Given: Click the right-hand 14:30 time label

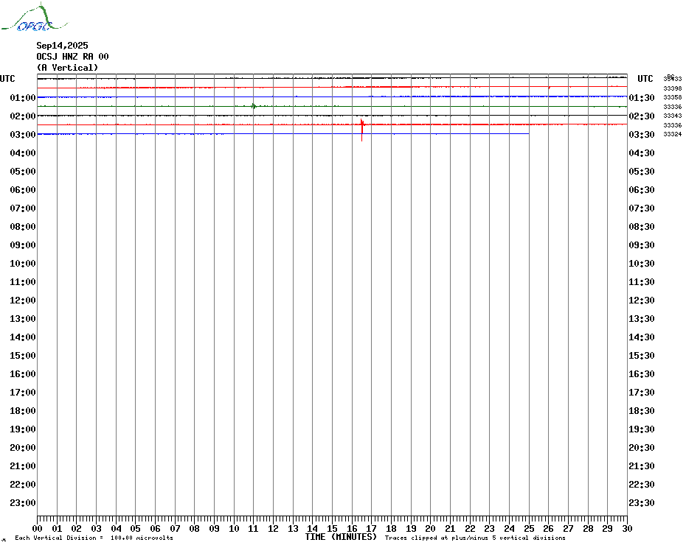Looking at the screenshot, I should [642, 337].
